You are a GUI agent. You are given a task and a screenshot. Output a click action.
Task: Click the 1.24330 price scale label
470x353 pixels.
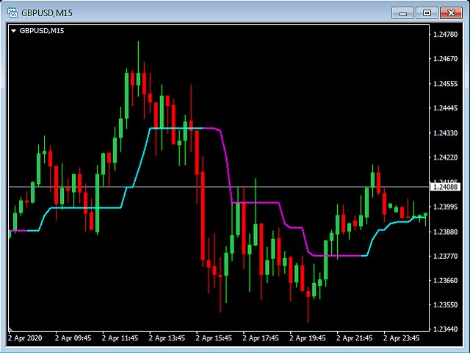tap(446, 133)
